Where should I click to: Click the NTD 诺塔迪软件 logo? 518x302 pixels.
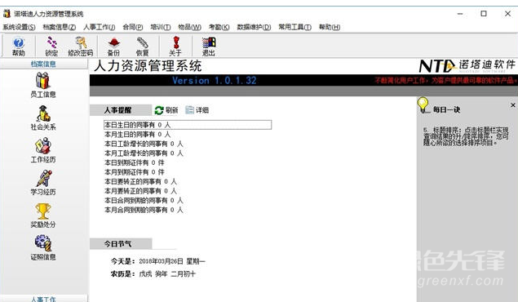pos(467,66)
